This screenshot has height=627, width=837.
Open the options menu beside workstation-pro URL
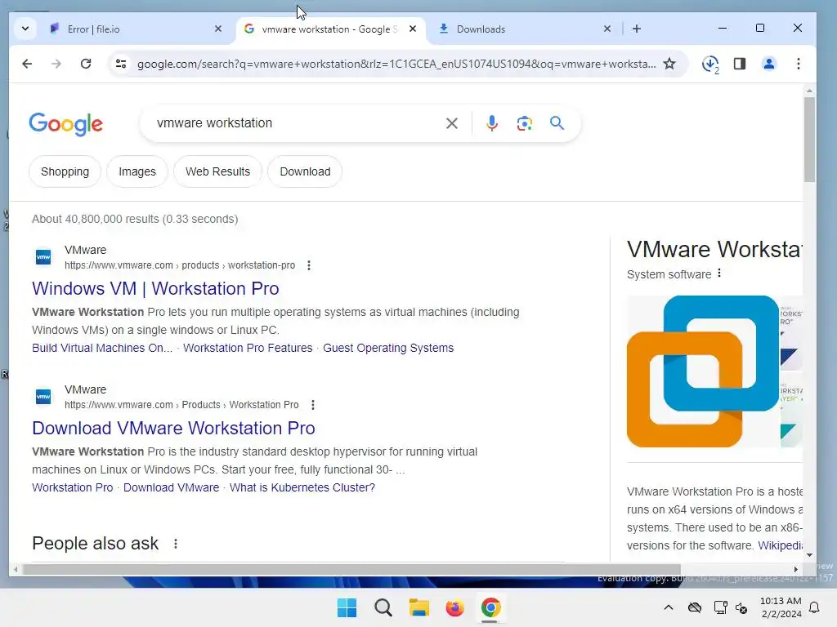point(308,265)
